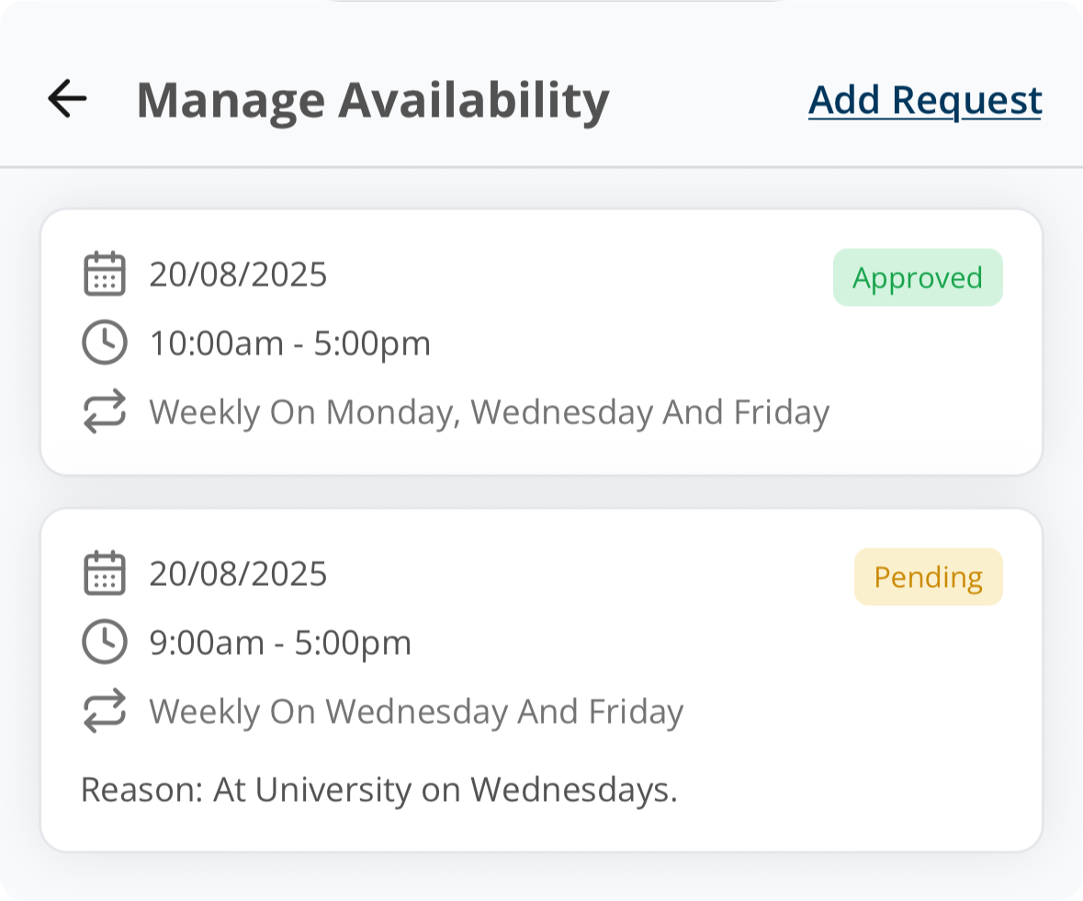This screenshot has height=901, width=1083.
Task: Click repeat icon beside Weekly On Wednesday And Friday
Action: (105, 712)
